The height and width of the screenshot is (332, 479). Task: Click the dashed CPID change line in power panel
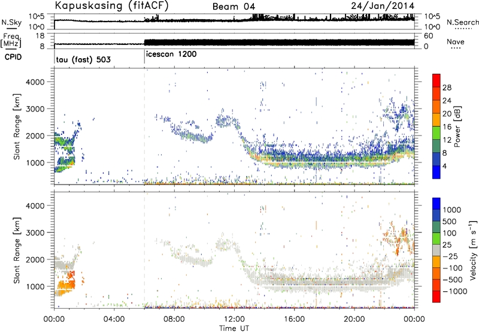(144, 126)
